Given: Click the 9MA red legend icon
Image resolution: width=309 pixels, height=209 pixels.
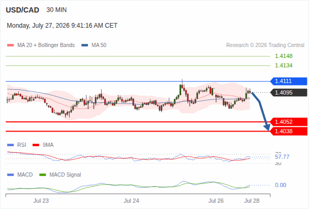Looking at the screenshot, I should 36,145.
